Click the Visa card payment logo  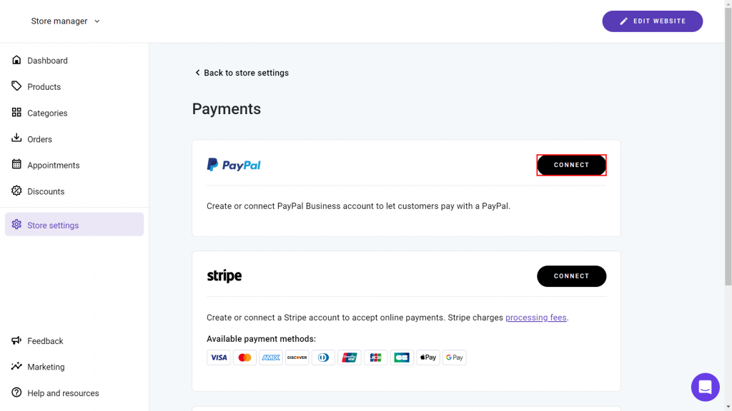219,357
